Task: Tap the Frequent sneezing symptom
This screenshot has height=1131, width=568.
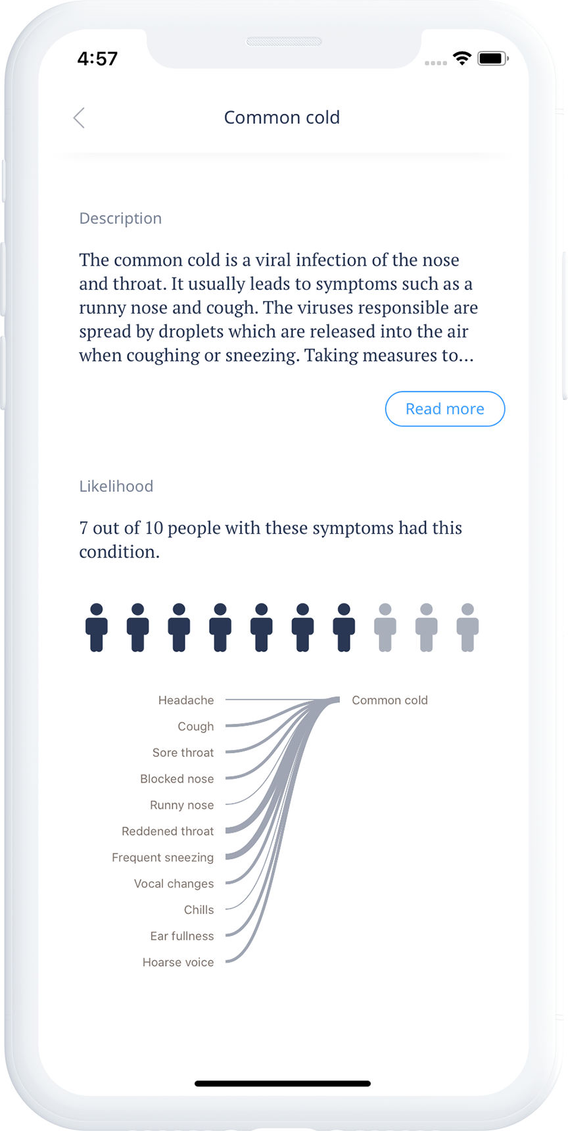Action: coord(162,857)
